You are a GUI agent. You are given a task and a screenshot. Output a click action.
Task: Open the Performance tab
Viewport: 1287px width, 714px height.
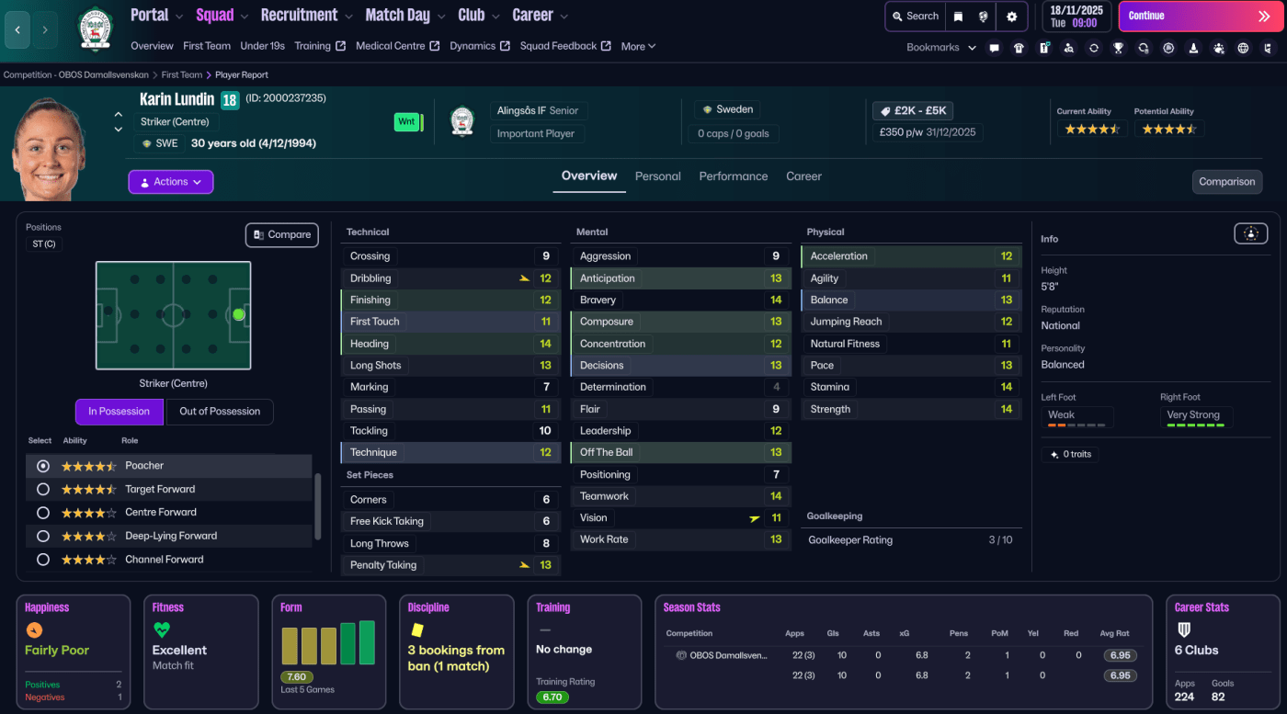(733, 176)
